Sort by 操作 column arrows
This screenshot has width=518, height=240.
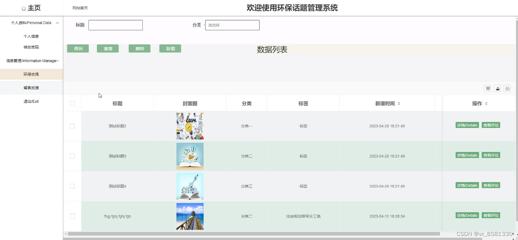(486, 104)
